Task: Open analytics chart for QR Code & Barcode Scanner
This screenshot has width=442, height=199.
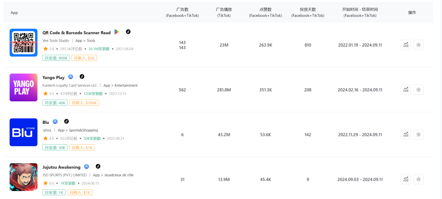Action: click(406, 45)
